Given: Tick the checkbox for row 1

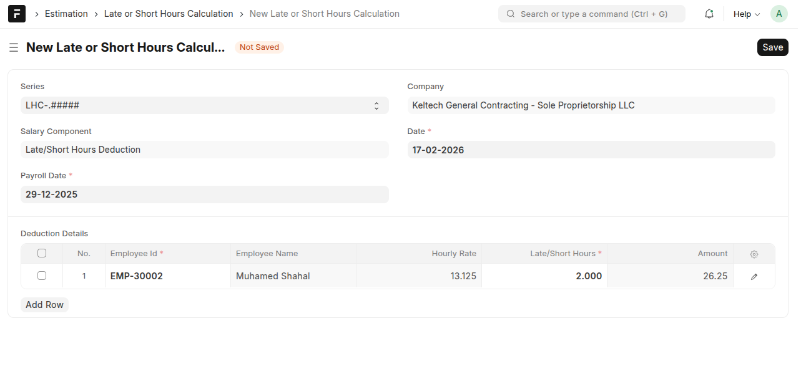Looking at the screenshot, I should 42,276.
